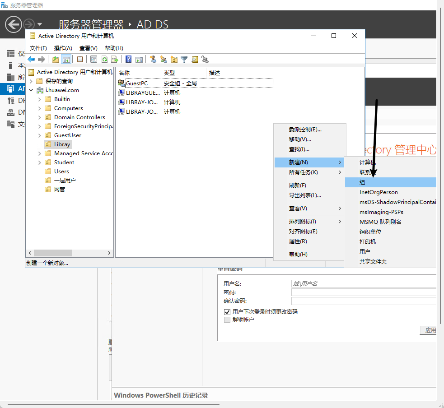Click the filter funnel icon

tap(184, 59)
